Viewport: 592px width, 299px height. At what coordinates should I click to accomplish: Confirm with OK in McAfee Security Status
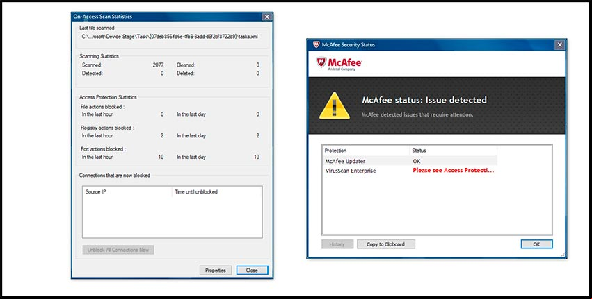pyautogui.click(x=536, y=244)
